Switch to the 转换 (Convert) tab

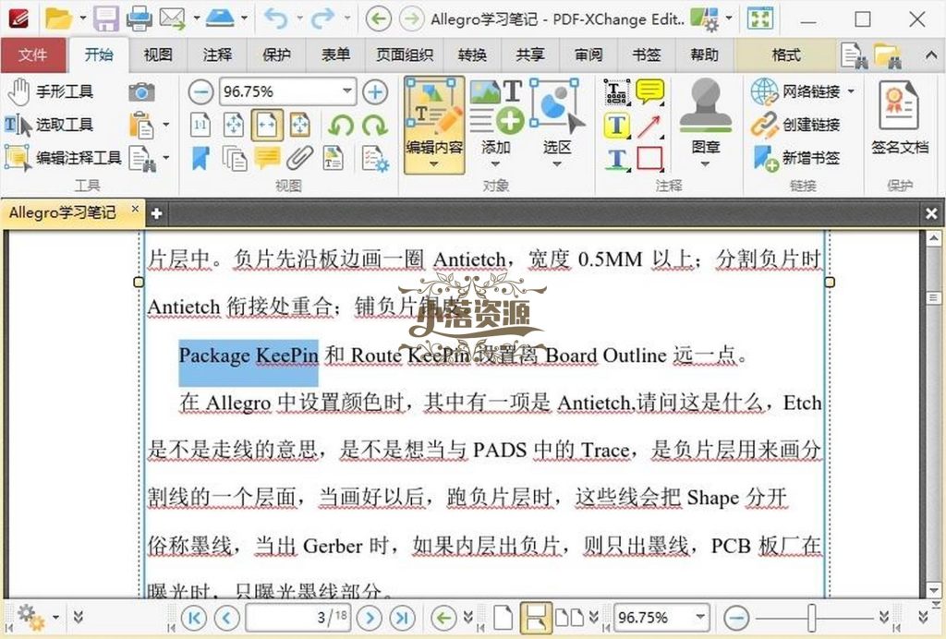point(472,54)
